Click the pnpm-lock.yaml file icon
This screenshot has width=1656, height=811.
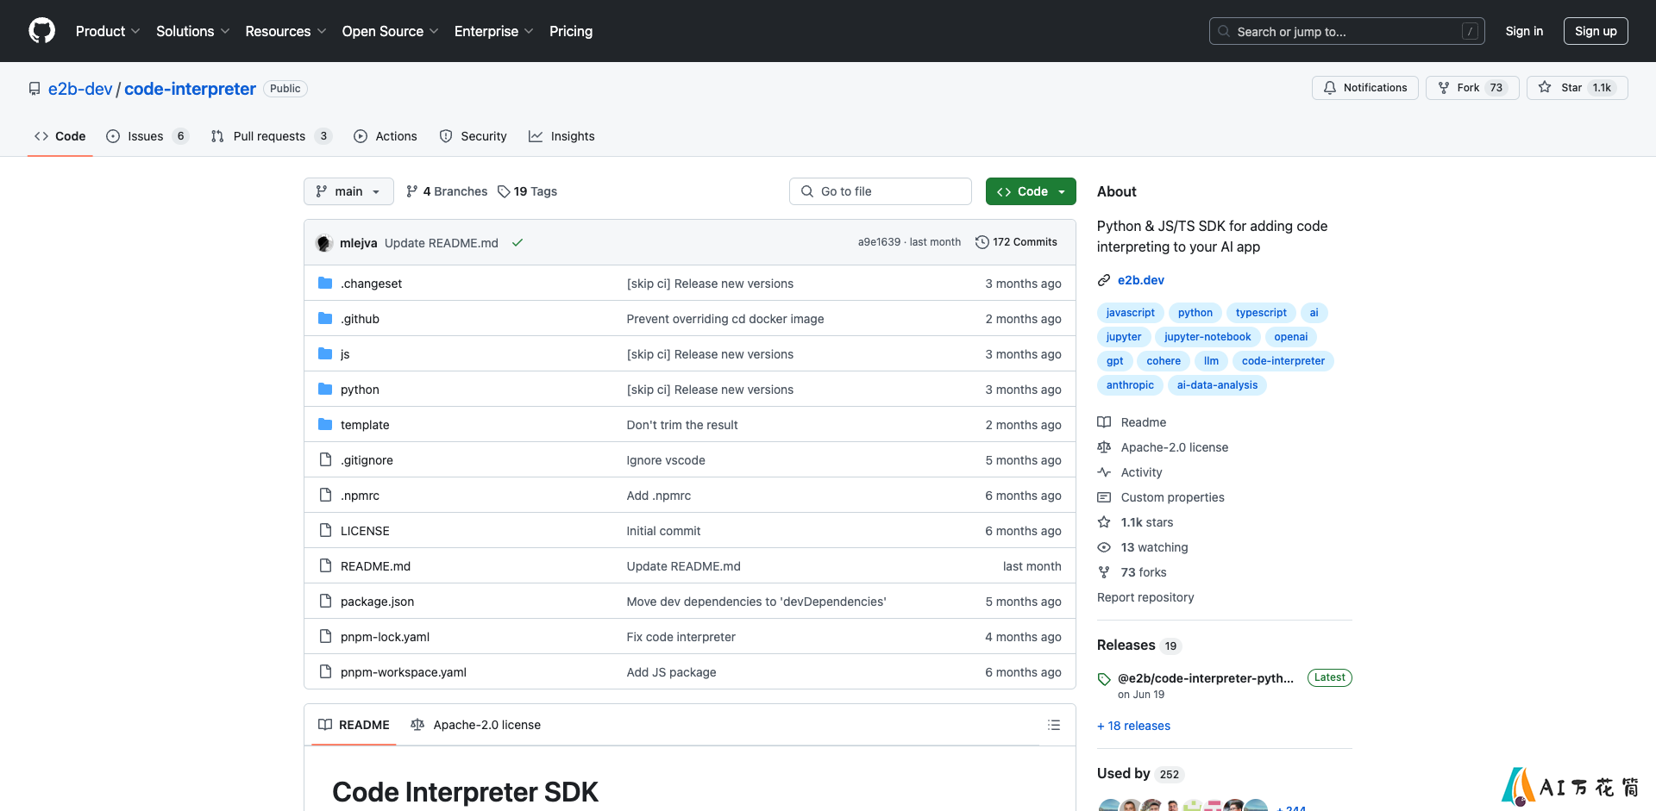click(325, 636)
